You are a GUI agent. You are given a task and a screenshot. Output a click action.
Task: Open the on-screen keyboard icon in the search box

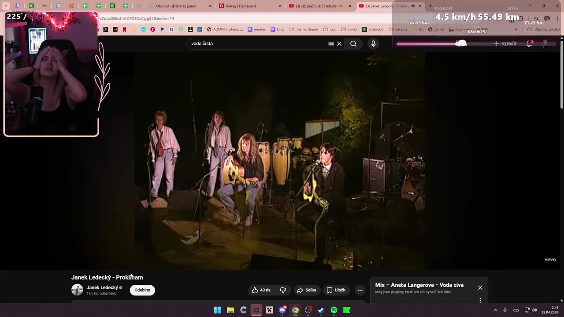(x=331, y=44)
